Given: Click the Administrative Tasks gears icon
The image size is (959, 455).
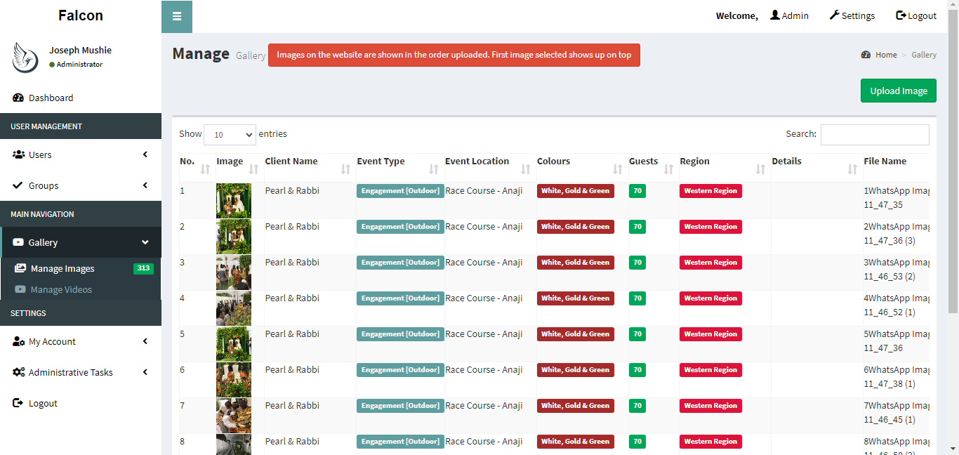Looking at the screenshot, I should [x=18, y=372].
